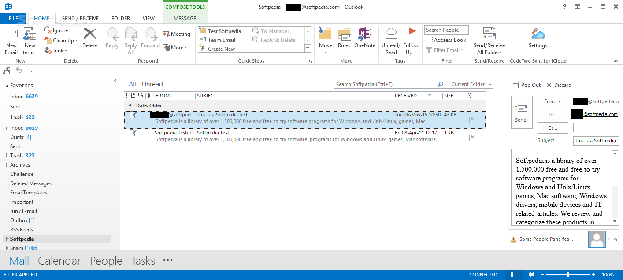Adjust the zoom slider in status bar
623x280 pixels.
[x=567, y=275]
